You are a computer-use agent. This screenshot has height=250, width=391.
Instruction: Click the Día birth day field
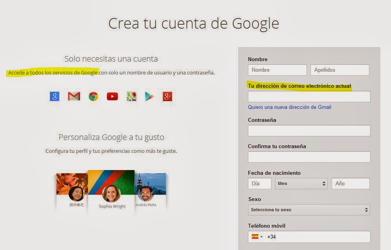coord(260,184)
